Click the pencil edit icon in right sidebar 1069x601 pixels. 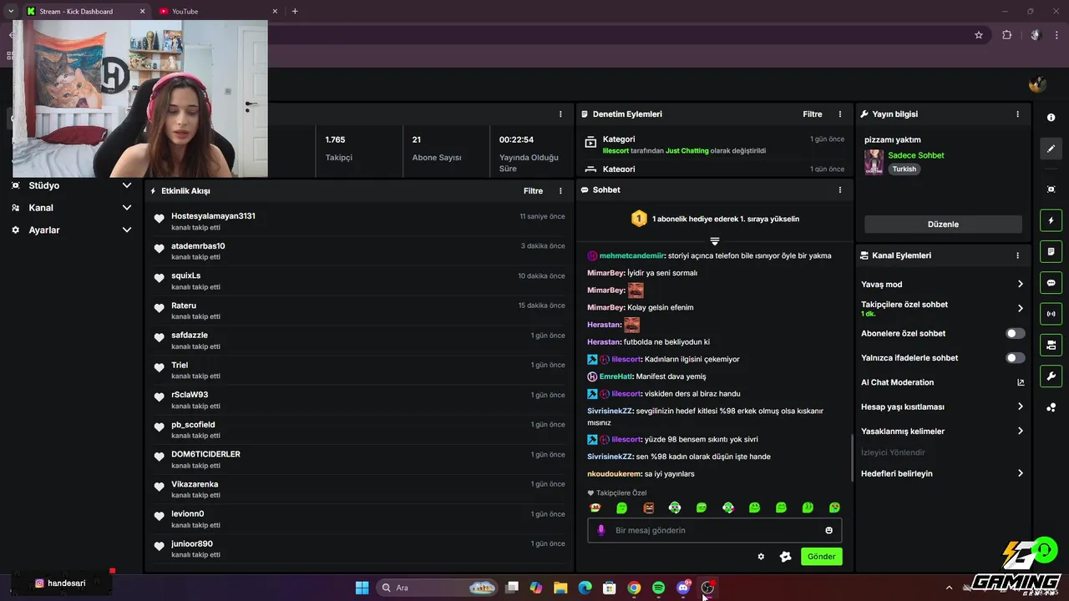click(x=1051, y=149)
